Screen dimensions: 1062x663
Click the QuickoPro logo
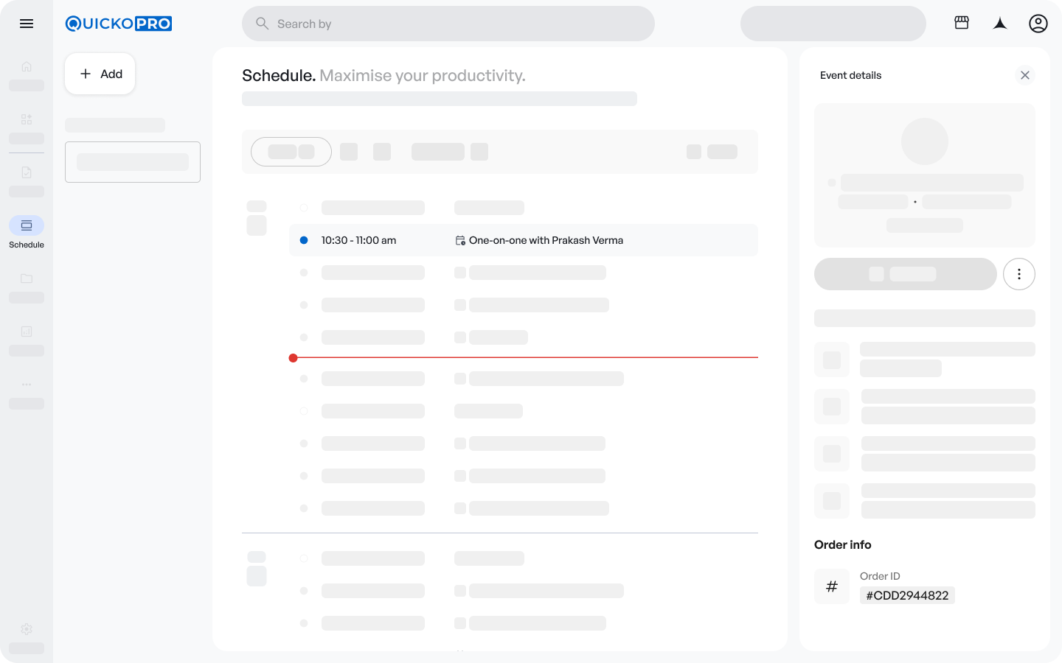(x=119, y=24)
